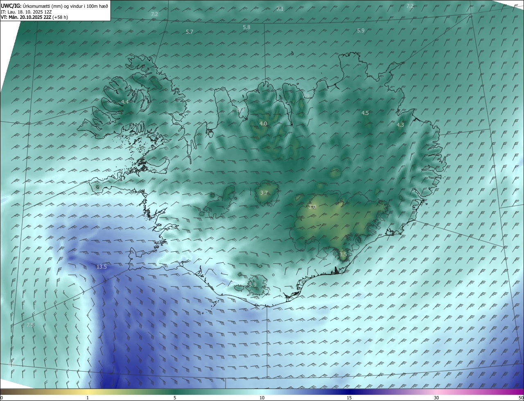
Task: Click the title "UWC/IG: Úrkomumætti (mm) og vindur"
Action: pos(54,6)
